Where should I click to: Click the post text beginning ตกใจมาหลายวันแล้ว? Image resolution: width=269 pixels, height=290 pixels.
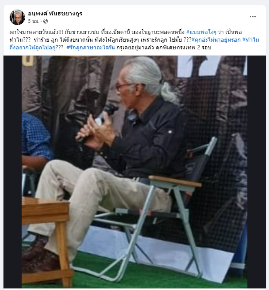tap(134, 40)
